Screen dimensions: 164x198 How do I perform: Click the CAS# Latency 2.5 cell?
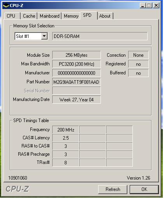point(65,138)
